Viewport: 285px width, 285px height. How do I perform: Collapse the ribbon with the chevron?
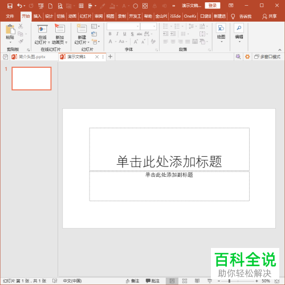(280, 50)
